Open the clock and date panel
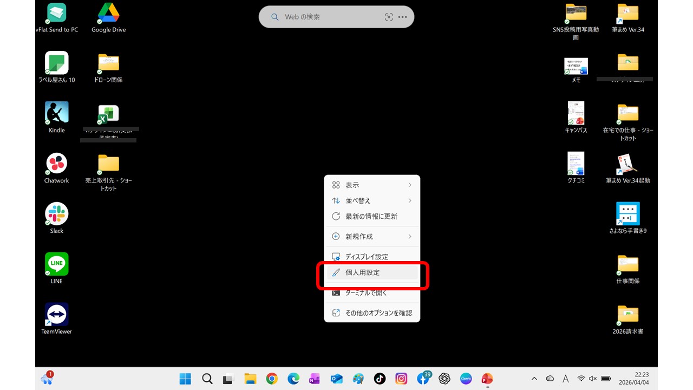This screenshot has height=390, width=693. pos(641,378)
